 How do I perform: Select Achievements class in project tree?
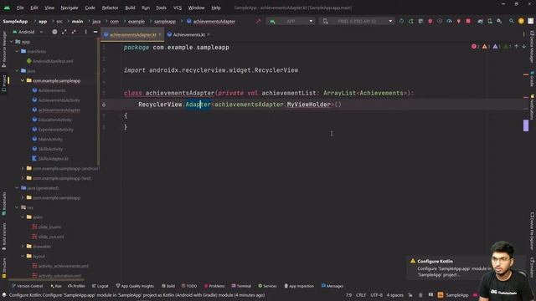49,90
